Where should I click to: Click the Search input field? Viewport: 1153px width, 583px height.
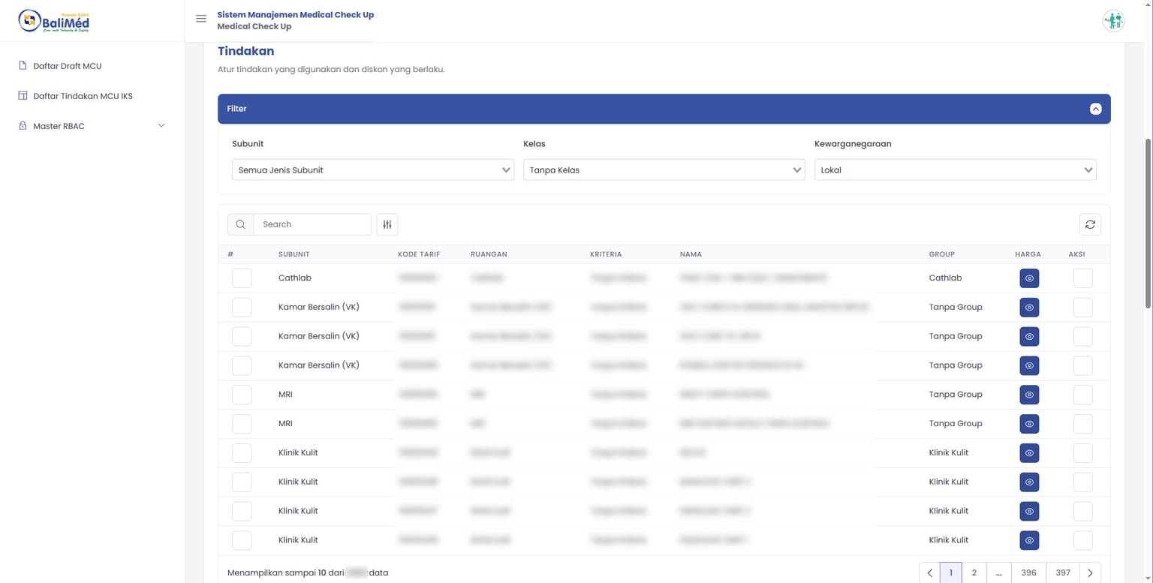click(312, 224)
